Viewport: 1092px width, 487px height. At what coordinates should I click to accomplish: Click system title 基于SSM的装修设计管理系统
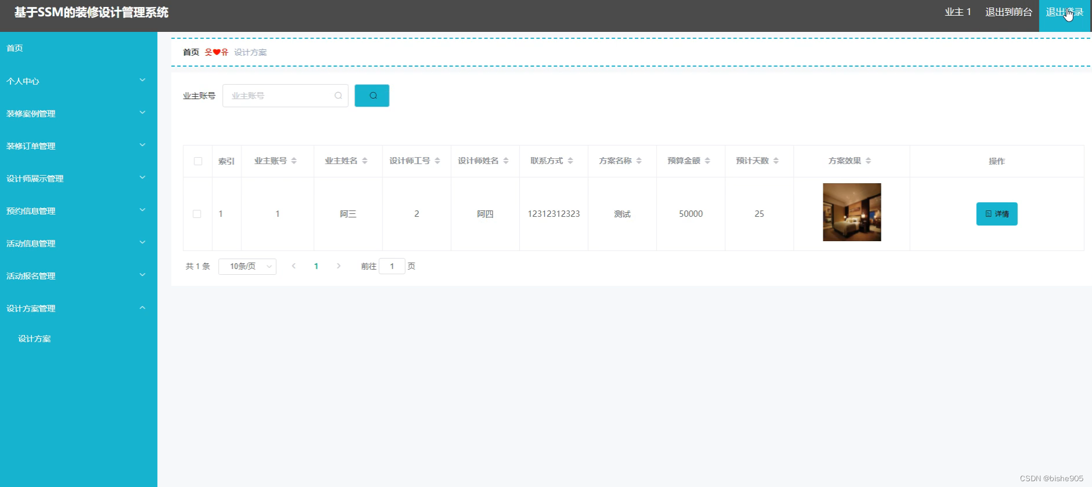click(x=92, y=12)
